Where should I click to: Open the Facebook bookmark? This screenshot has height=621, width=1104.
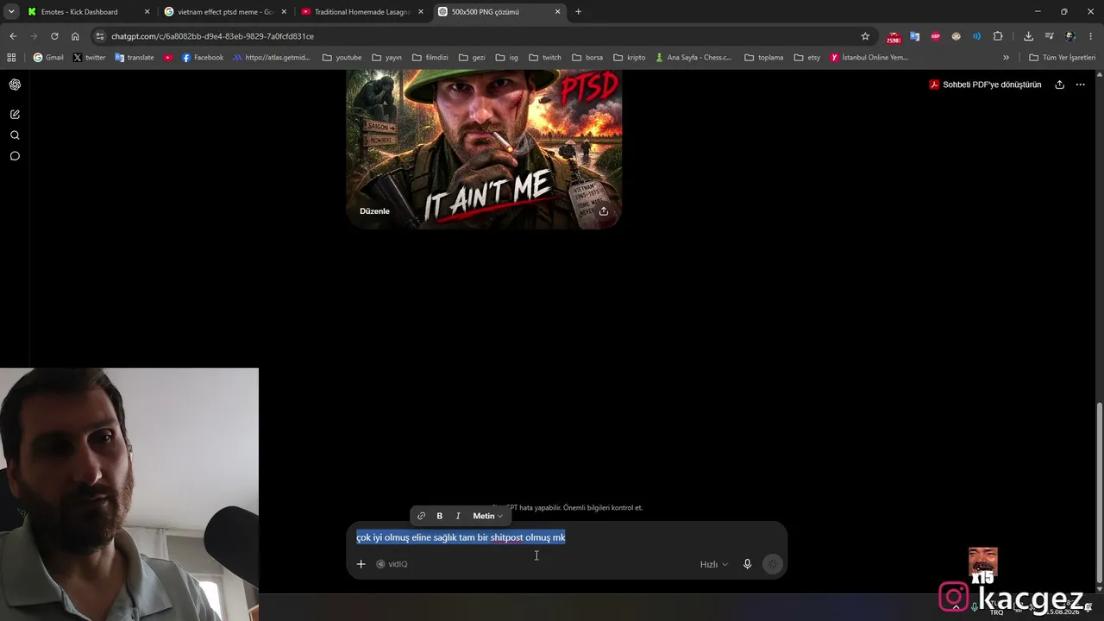(203, 58)
